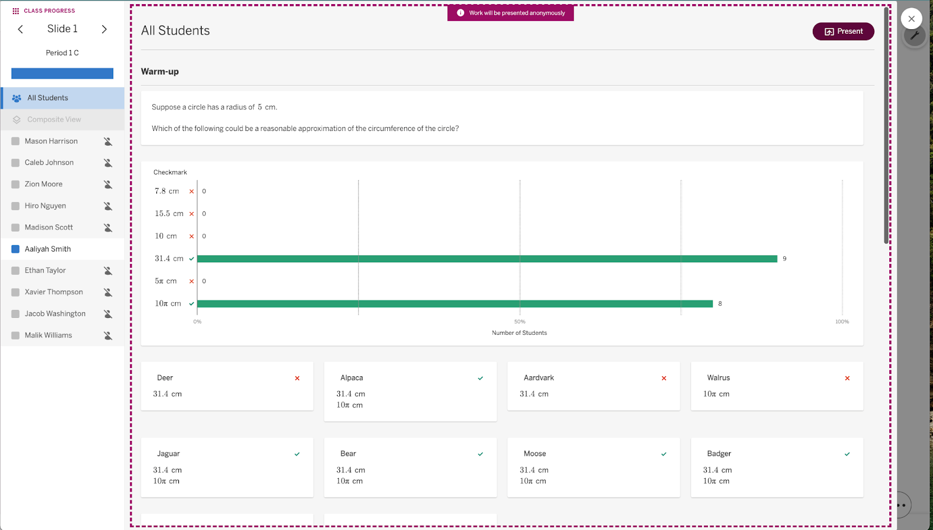Select student Malik Williams
This screenshot has height=530, width=933.
point(62,335)
